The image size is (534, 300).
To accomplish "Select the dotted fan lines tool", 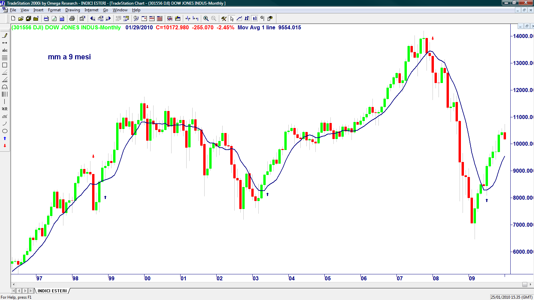I will coord(5,72).
